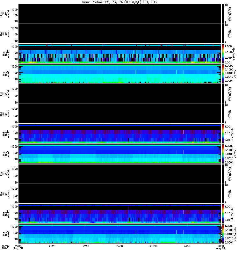
Task: Click the thd fbk edc12 spectrogram panel
Action: (120, 134)
